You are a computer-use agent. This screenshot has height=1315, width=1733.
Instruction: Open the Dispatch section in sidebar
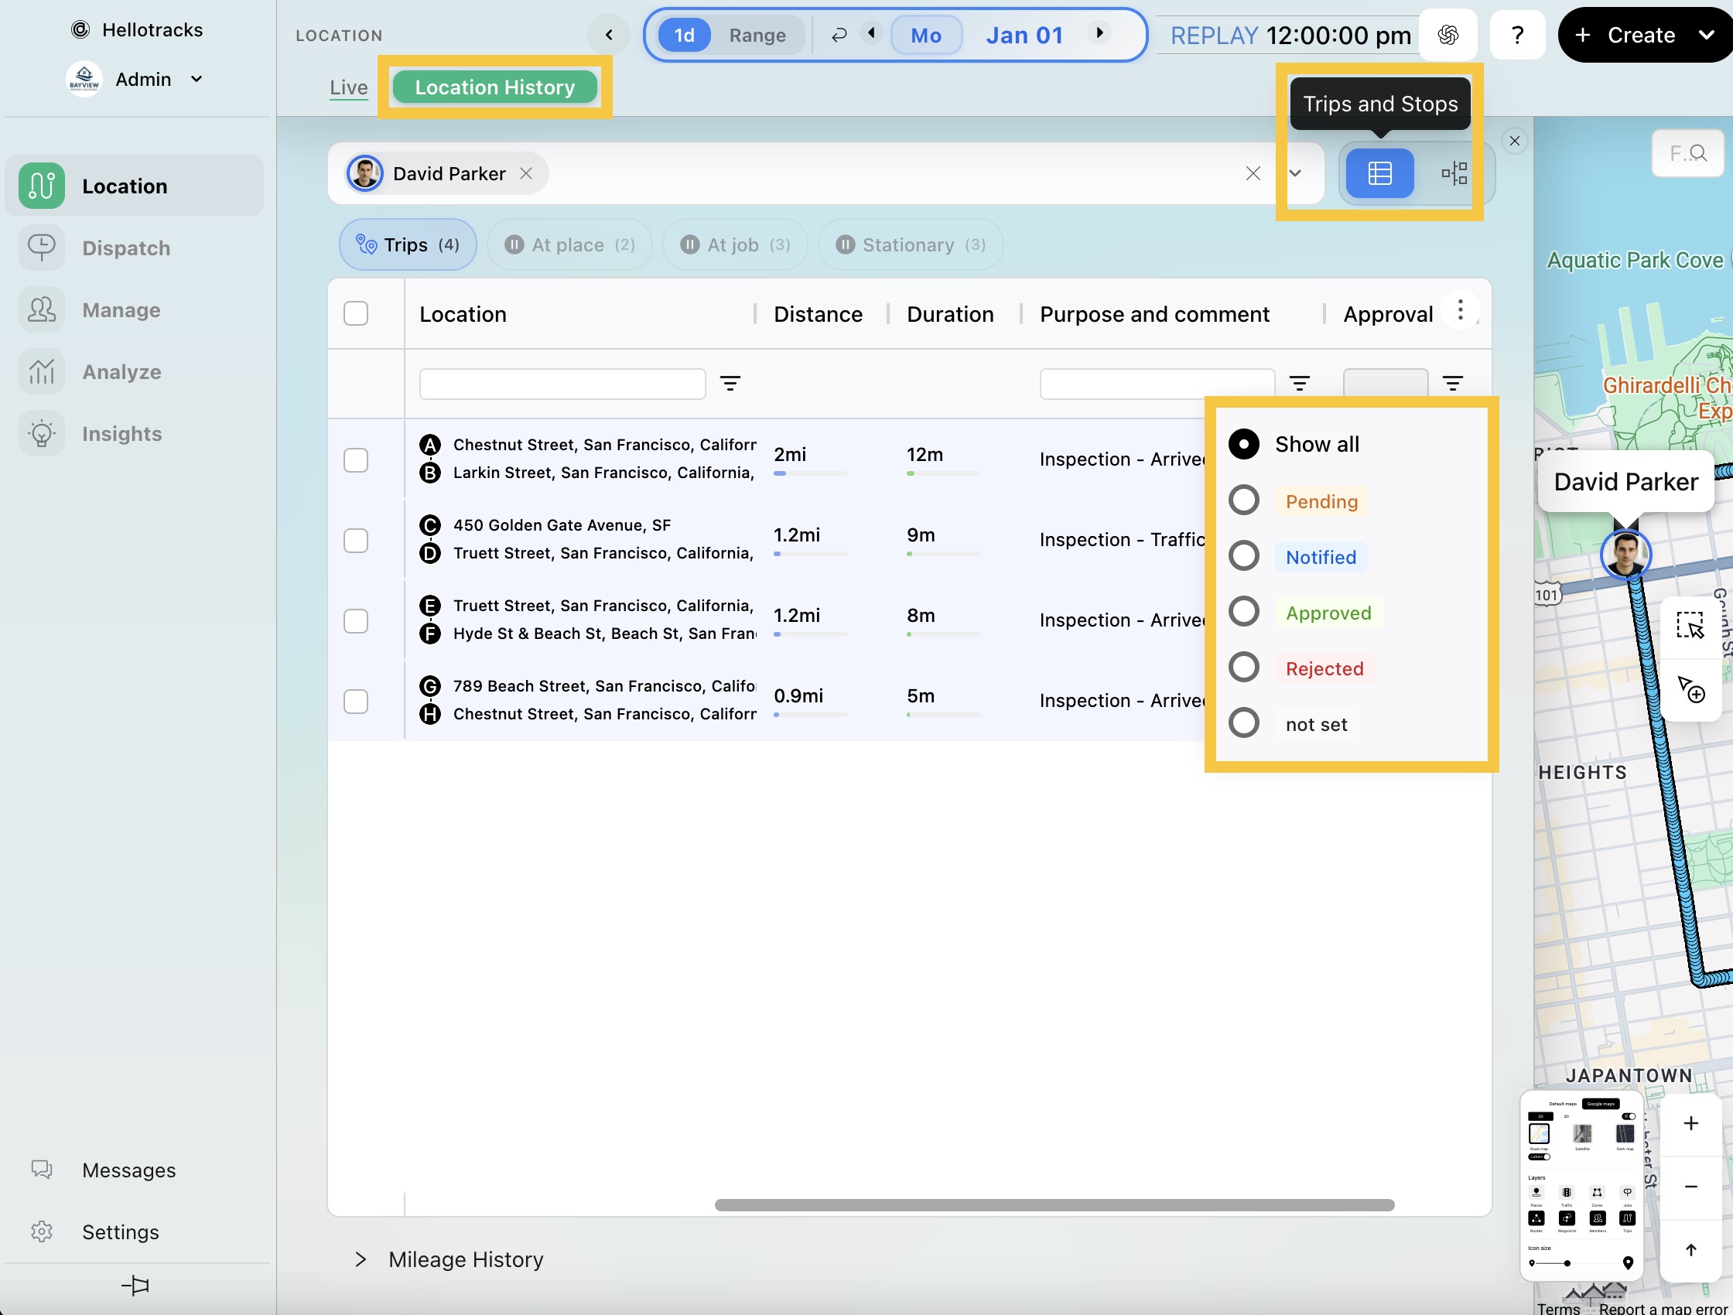(125, 248)
